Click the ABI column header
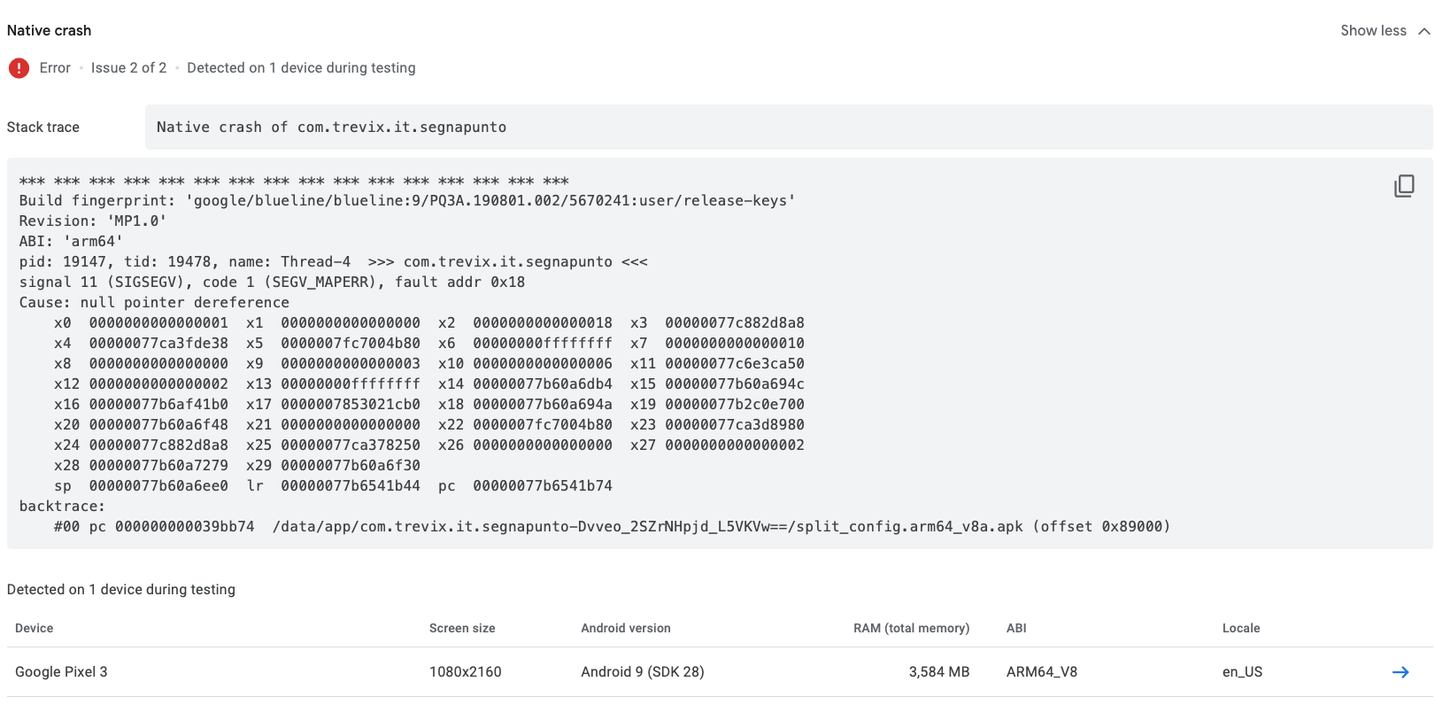 tap(1015, 629)
